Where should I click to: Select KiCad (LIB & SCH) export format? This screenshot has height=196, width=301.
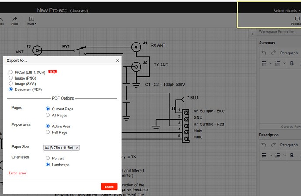(11, 72)
